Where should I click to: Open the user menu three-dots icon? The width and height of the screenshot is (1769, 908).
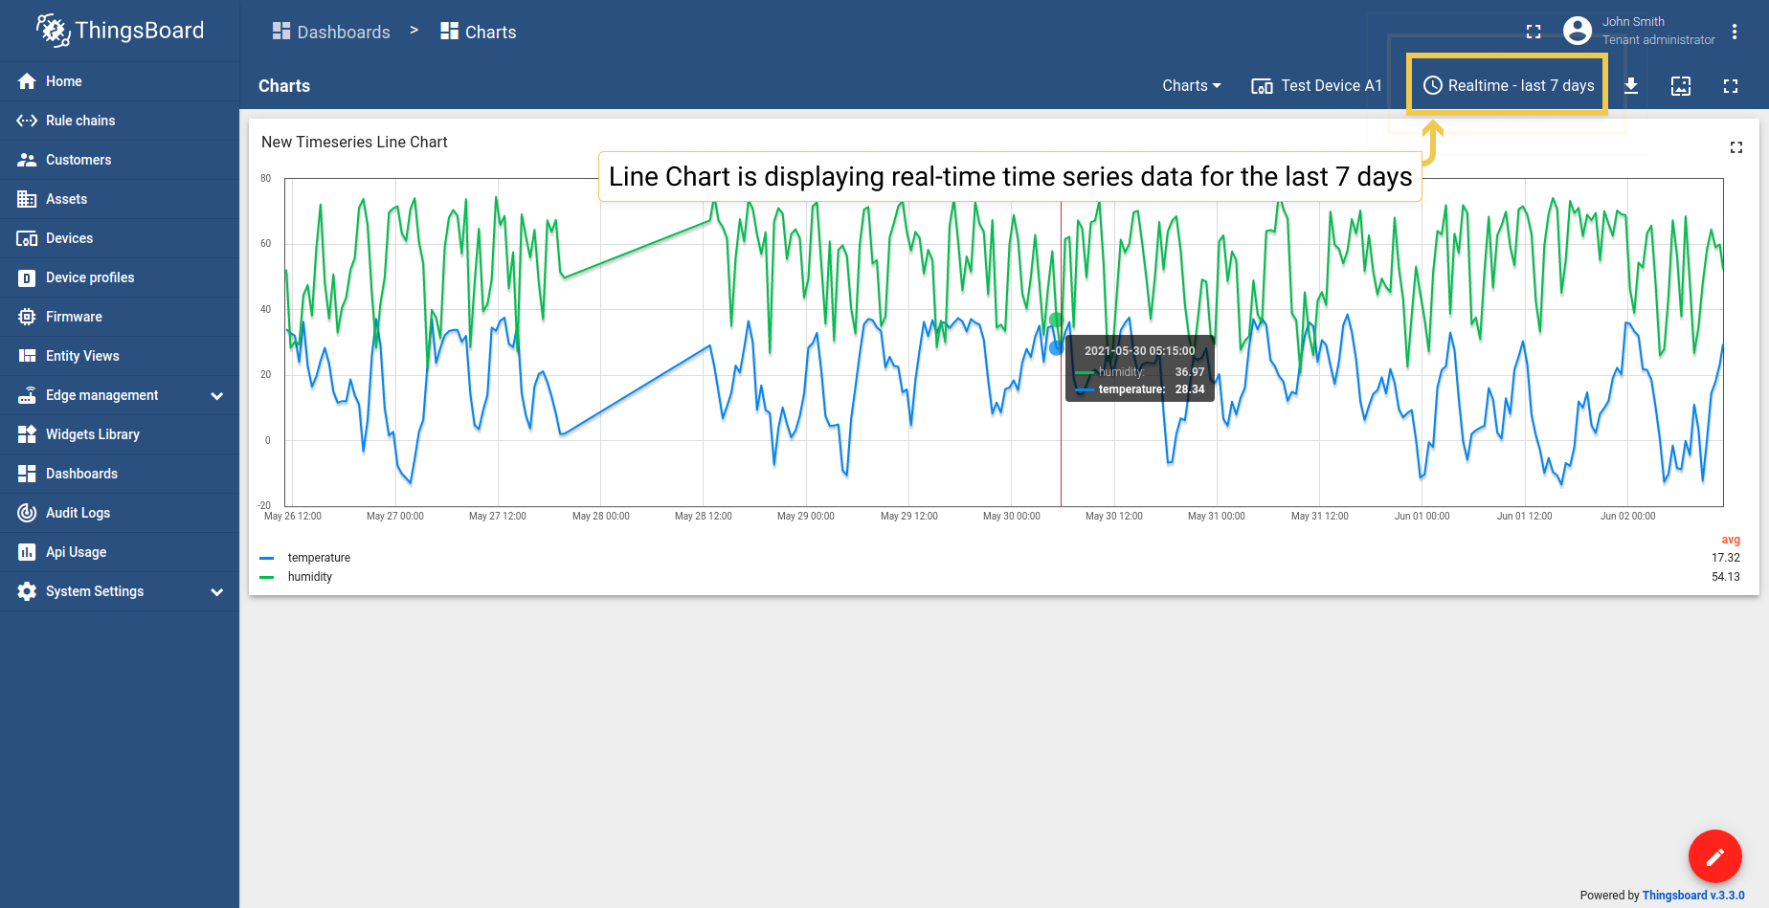coord(1735,32)
